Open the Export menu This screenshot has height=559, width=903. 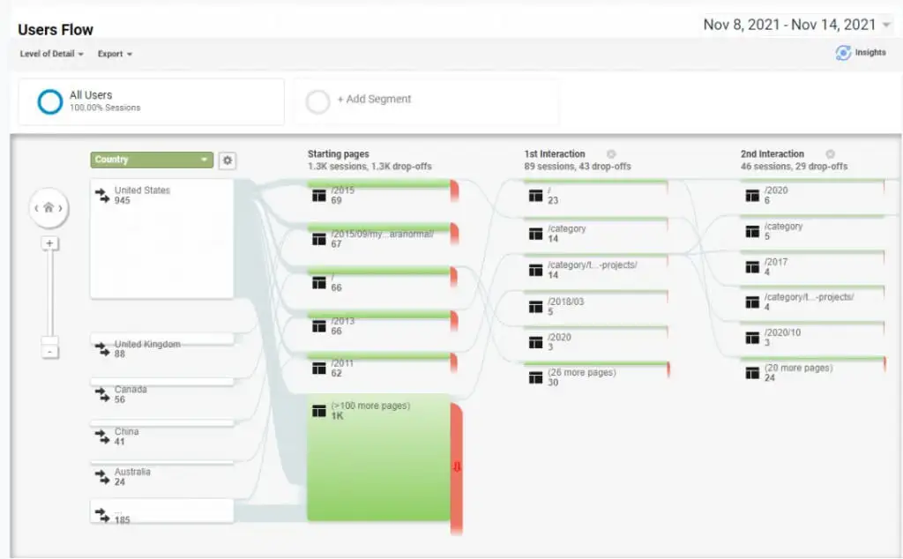(x=115, y=54)
